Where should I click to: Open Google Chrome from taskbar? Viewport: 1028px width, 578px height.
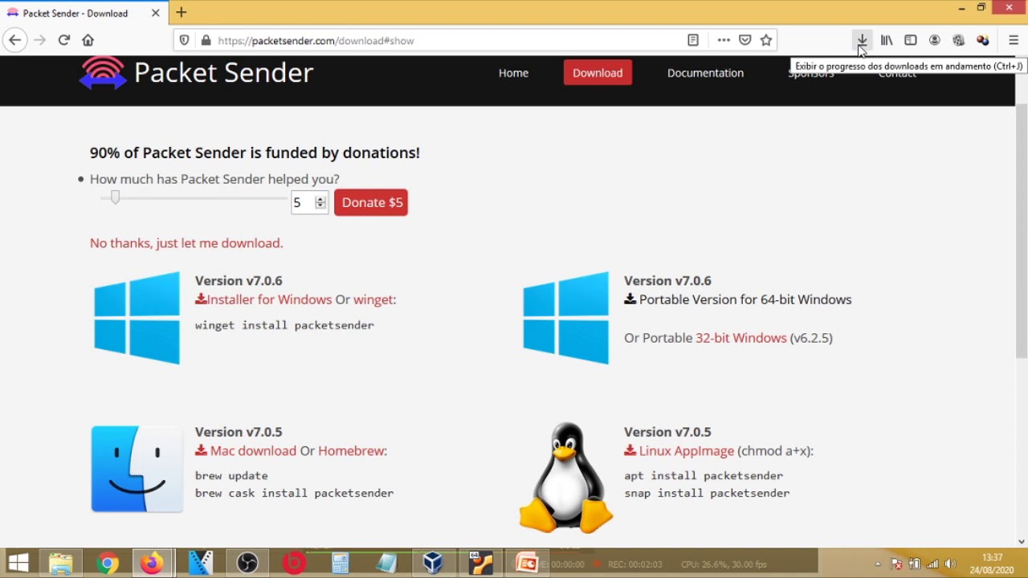pyautogui.click(x=107, y=564)
